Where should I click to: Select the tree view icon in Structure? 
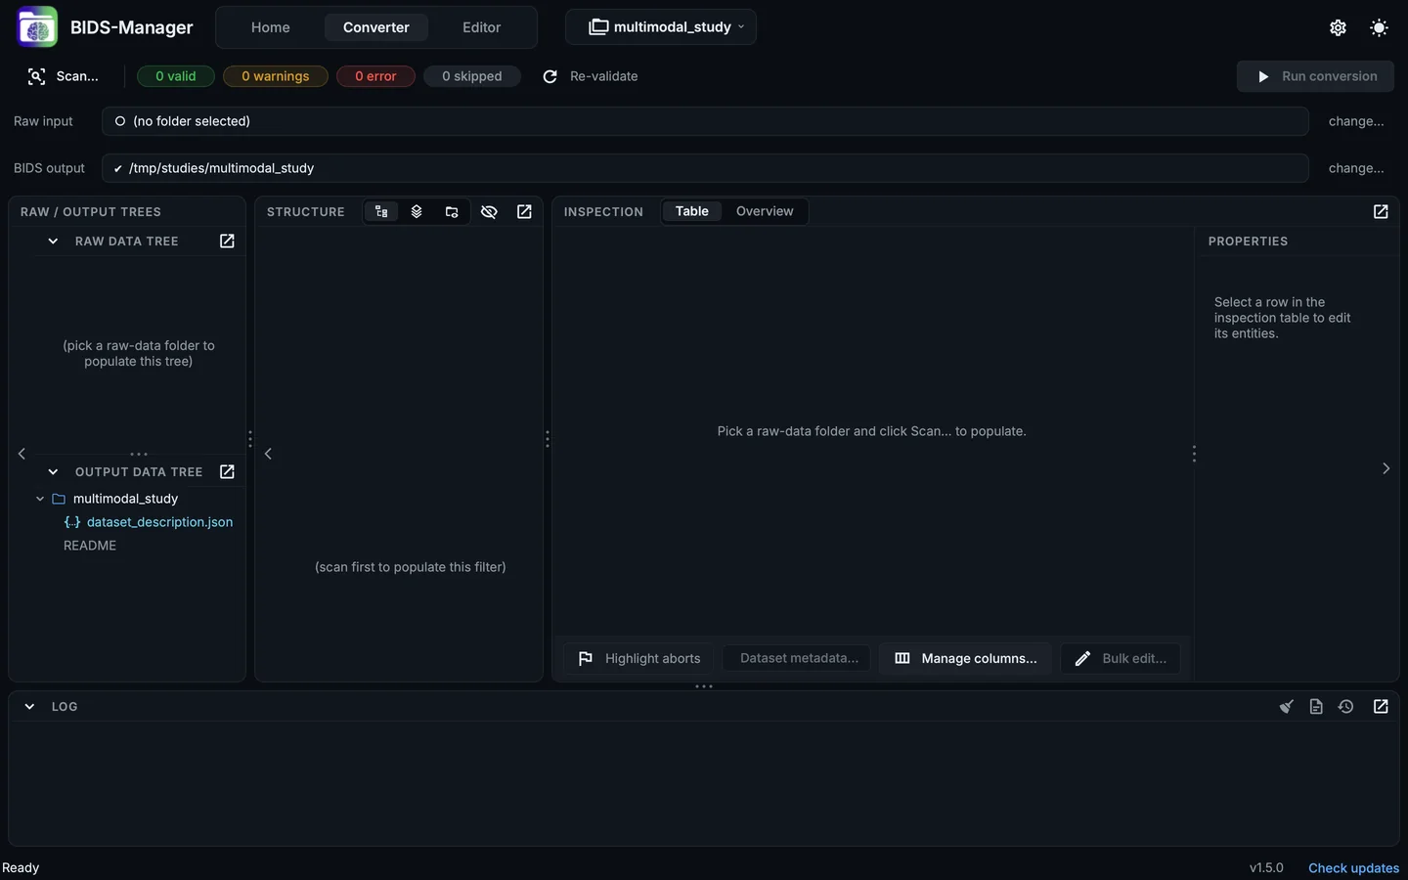click(381, 211)
